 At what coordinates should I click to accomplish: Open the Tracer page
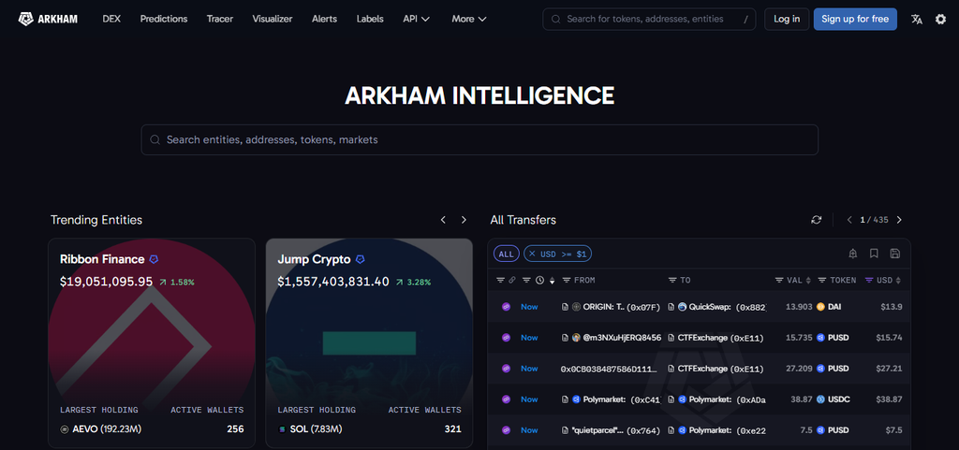[x=219, y=19]
